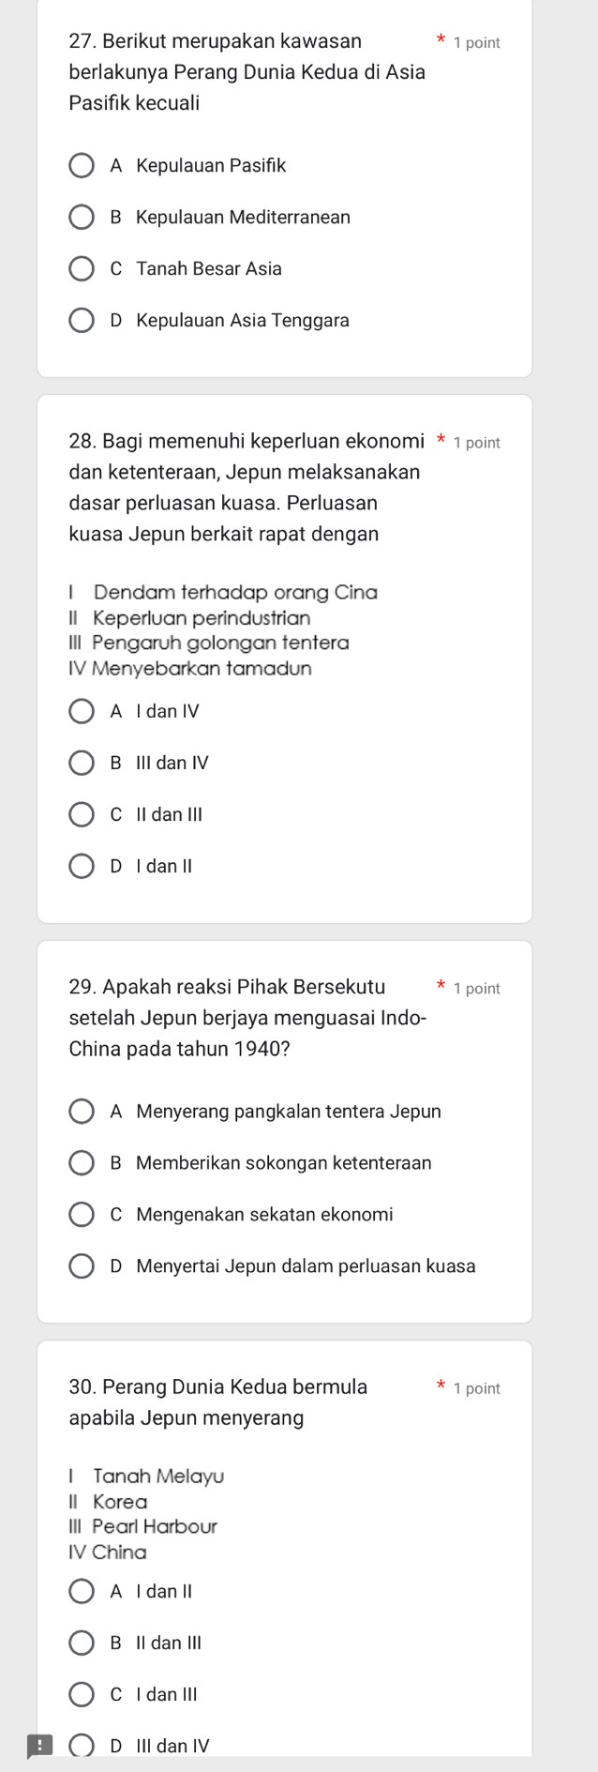Choose option B Kepulauan Mediterranean
Screen dimensions: 598x1772
pyautogui.click(x=82, y=218)
